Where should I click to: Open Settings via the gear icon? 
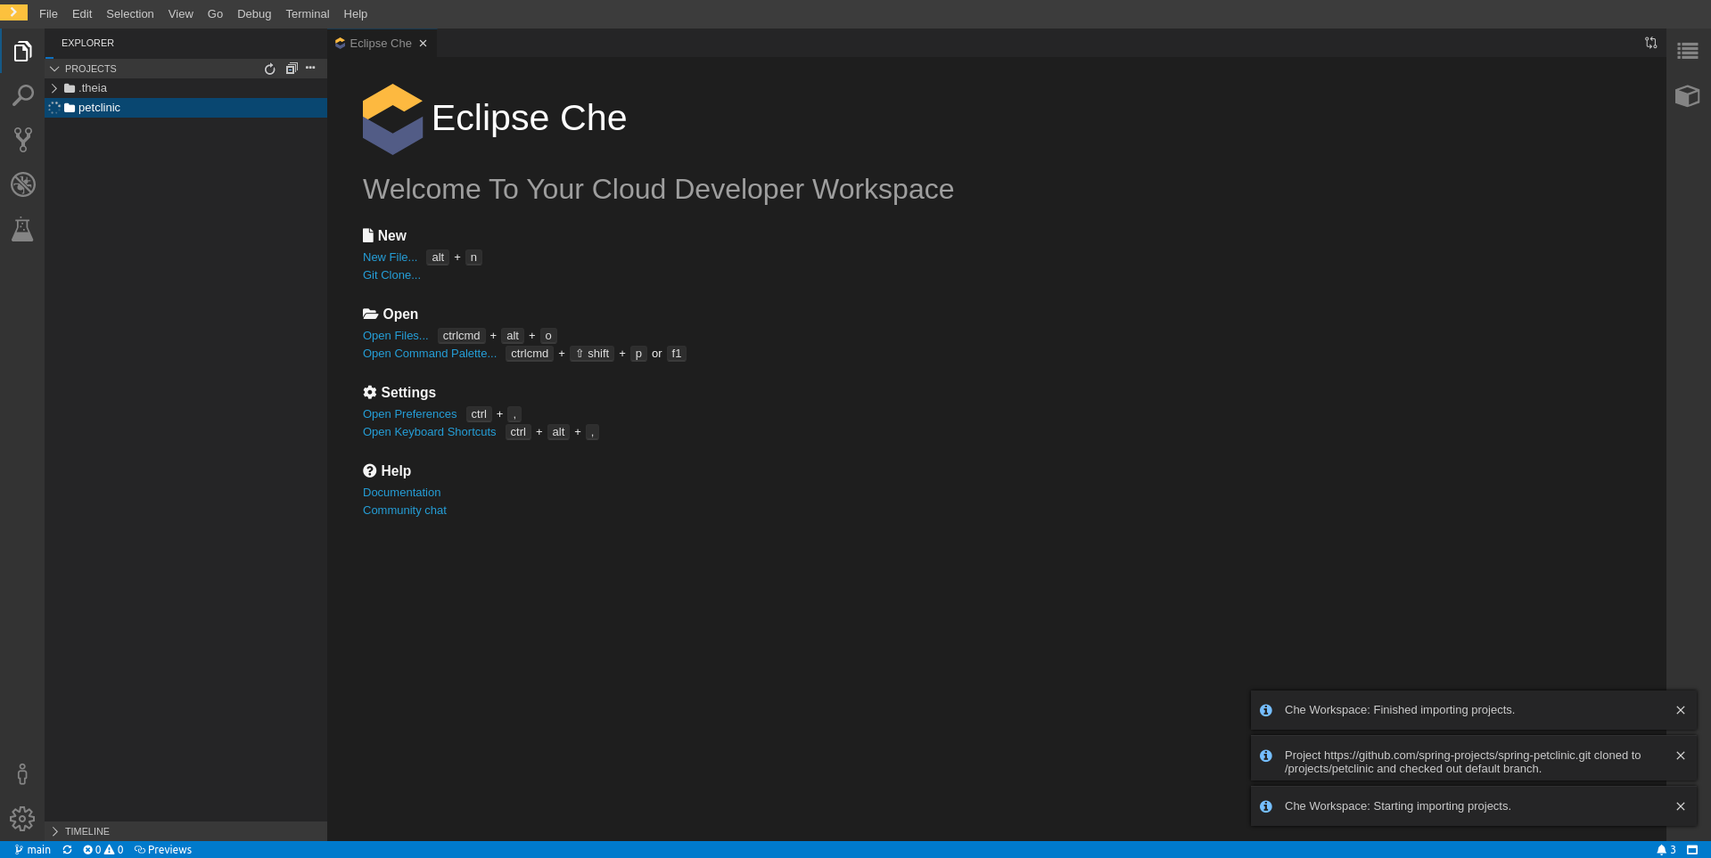click(x=23, y=818)
